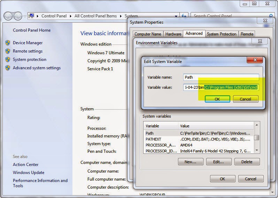
Task: Open Windows Update link
Action: pos(29,173)
